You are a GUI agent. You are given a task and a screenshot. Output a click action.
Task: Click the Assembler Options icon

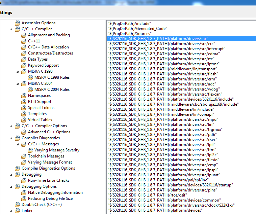point(18,23)
